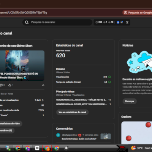
Task: Click the '@natyagzerimar' commenter username
Action: (70, 135)
